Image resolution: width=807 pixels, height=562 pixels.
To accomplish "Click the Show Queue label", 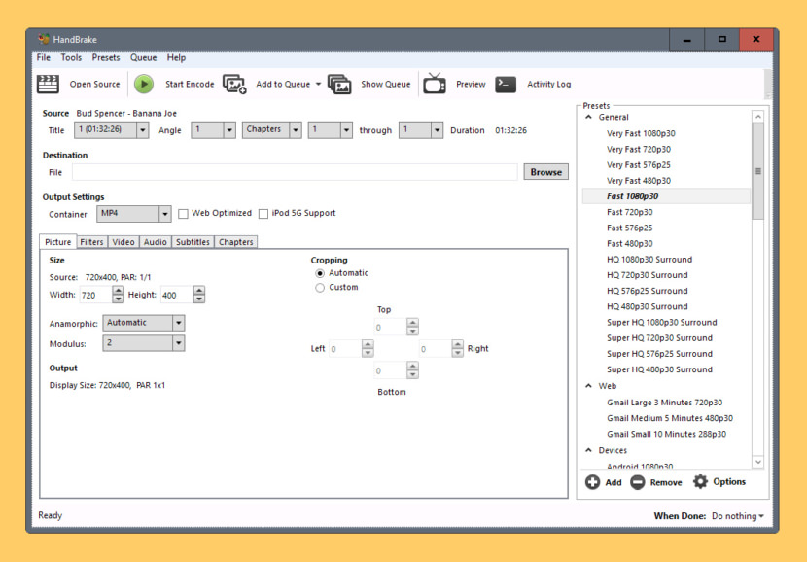I will pyautogui.click(x=386, y=84).
